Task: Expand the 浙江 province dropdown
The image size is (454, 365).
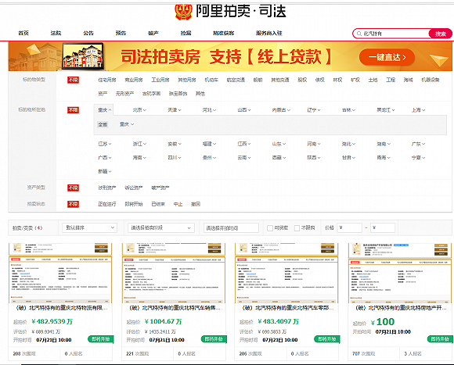Action: pyautogui.click(x=139, y=144)
